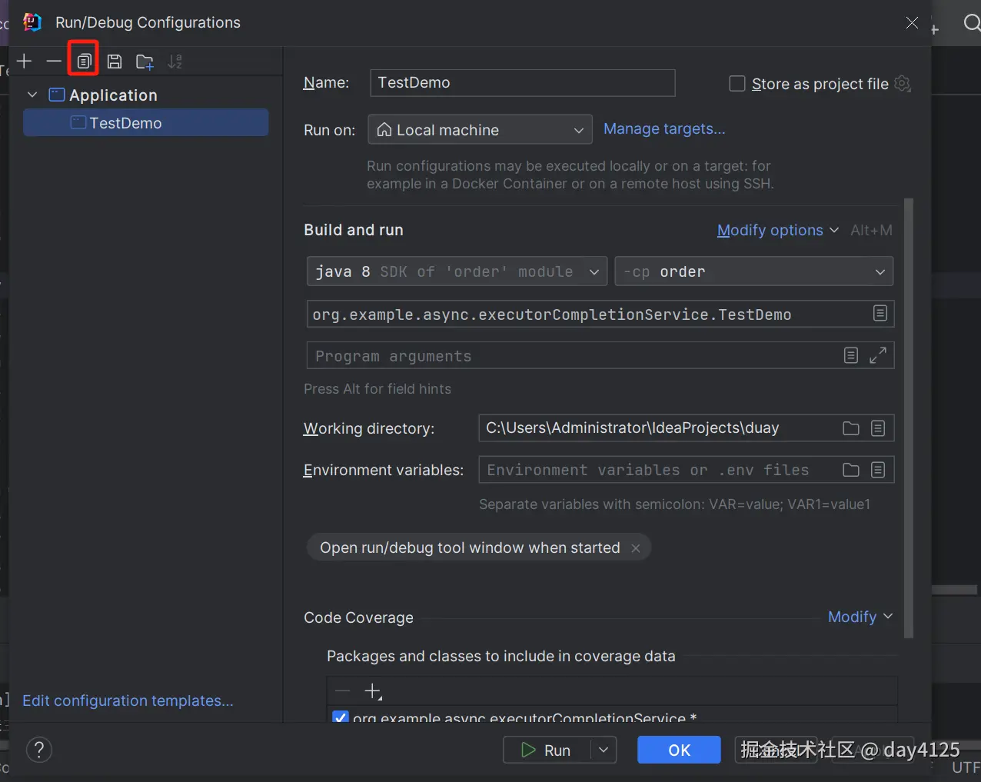Click IntelliJ logo in dialog title
981x782 pixels.
point(32,22)
